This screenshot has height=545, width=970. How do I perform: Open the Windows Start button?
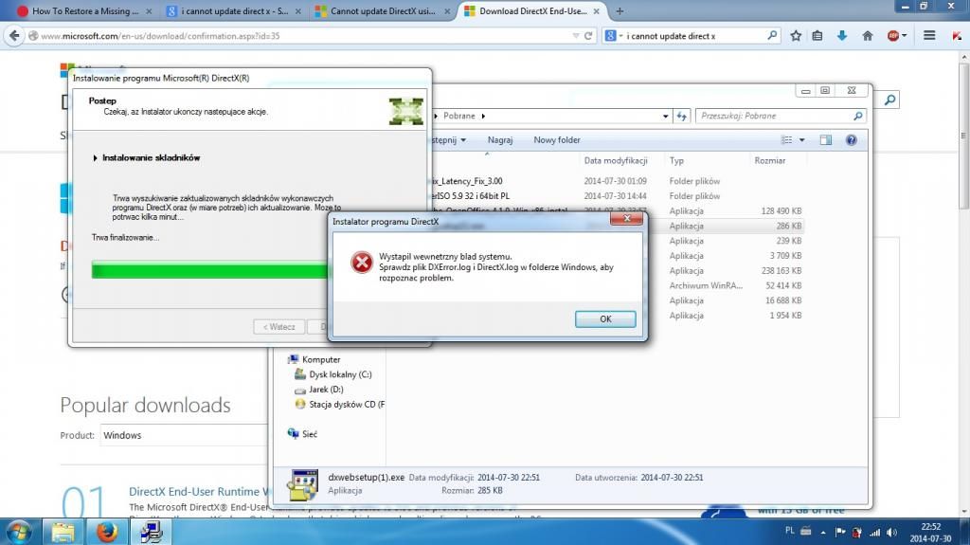[x=19, y=532]
